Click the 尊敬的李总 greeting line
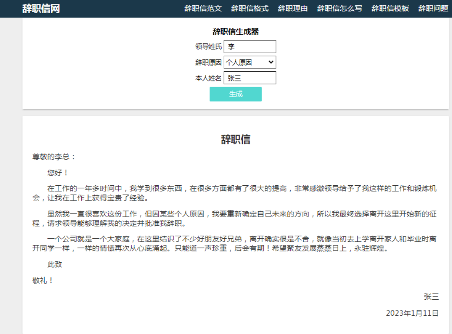Screen dimensions: 452x334 tap(54, 157)
